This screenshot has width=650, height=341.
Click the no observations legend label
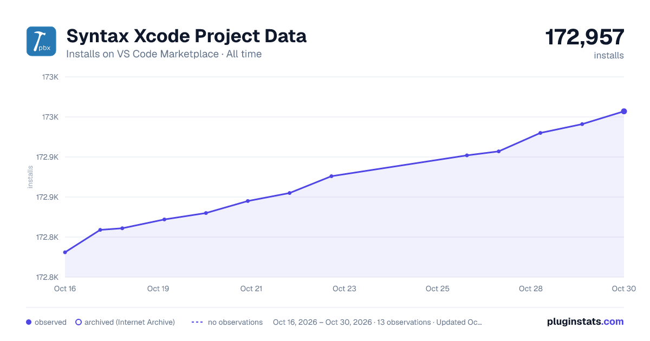click(235, 322)
